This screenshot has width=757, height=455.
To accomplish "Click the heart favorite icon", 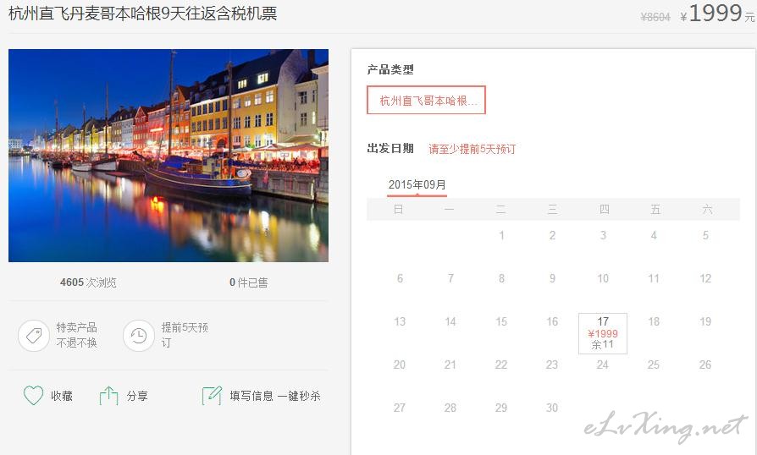I will pos(33,395).
